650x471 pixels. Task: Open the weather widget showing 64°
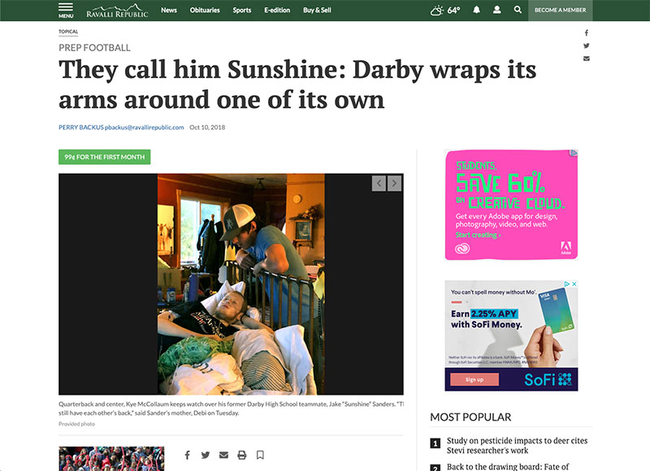tap(445, 10)
